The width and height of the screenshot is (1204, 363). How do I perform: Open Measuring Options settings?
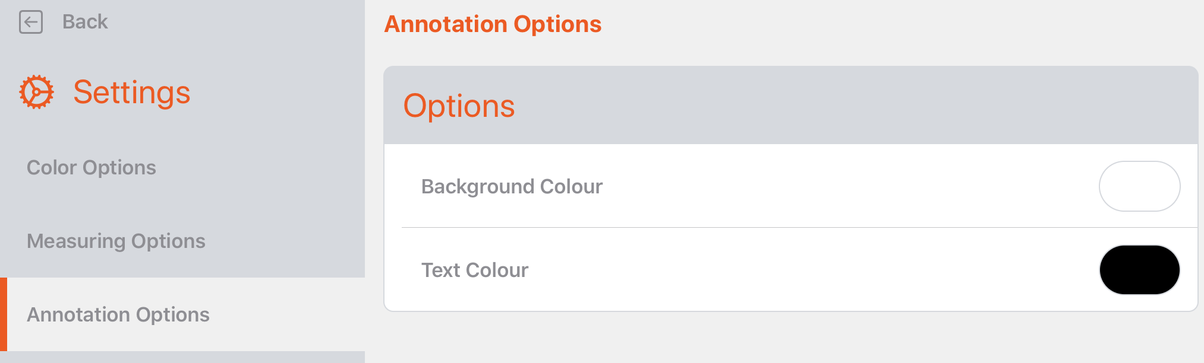(x=116, y=241)
